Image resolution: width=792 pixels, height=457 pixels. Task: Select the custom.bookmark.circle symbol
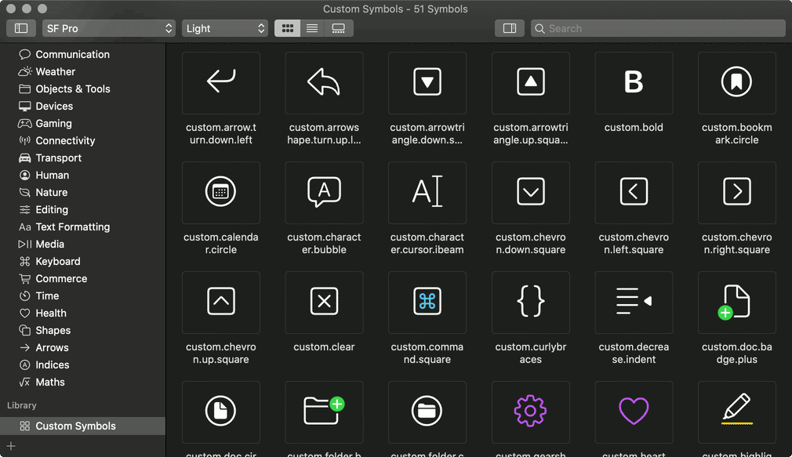tap(736, 83)
